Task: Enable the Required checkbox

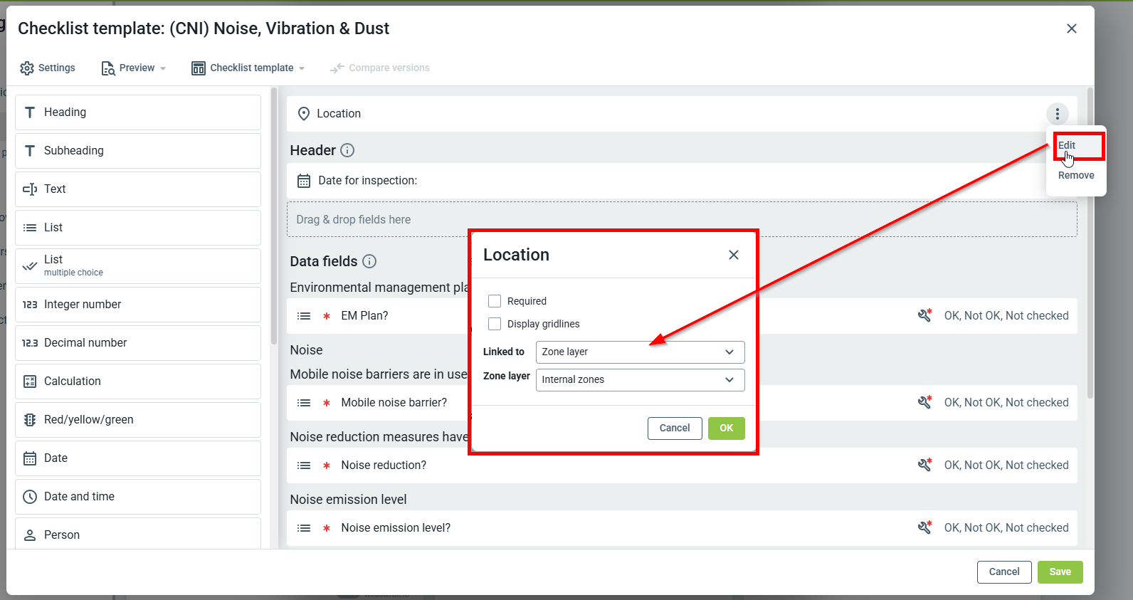Action: tap(495, 301)
